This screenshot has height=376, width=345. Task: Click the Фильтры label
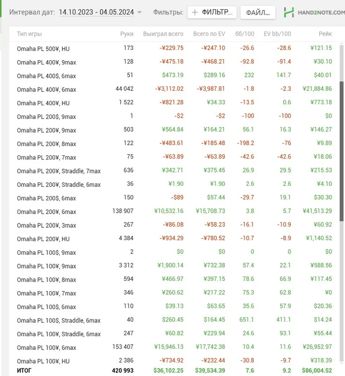pos(168,12)
